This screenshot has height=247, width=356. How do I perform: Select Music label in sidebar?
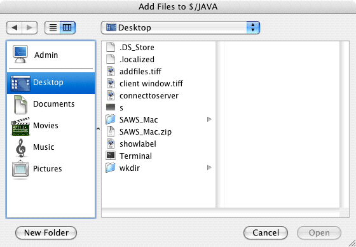[44, 147]
